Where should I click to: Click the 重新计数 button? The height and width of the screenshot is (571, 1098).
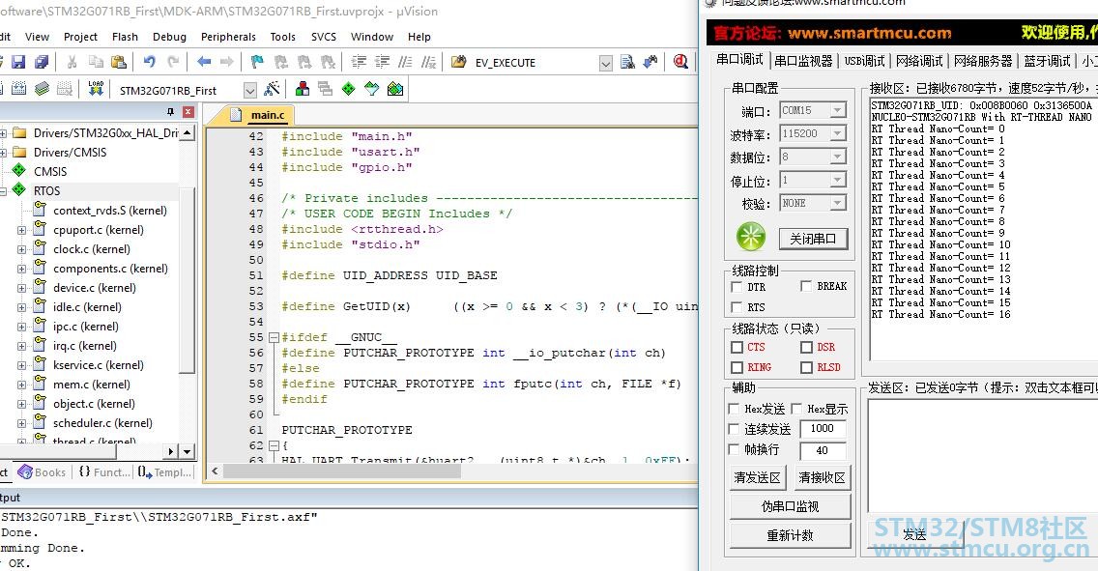[x=790, y=535]
